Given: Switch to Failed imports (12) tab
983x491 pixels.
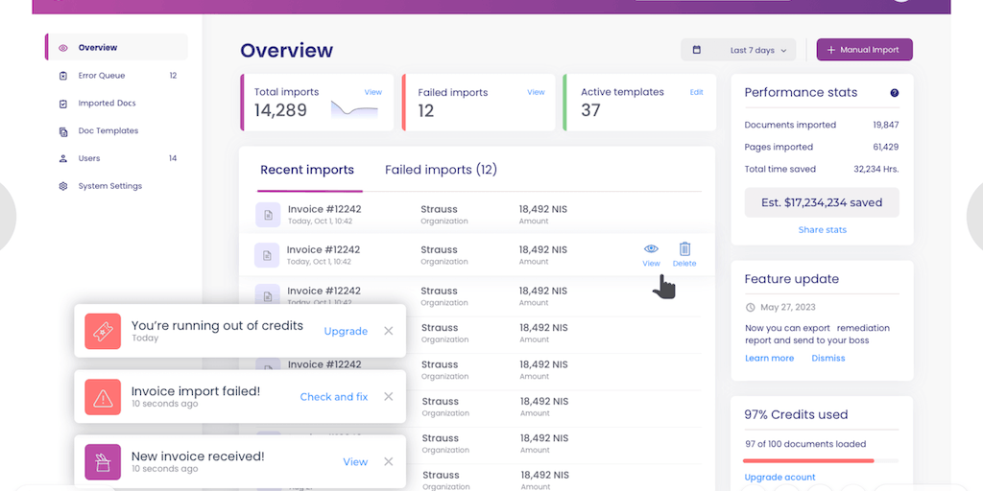Looking at the screenshot, I should [x=441, y=170].
